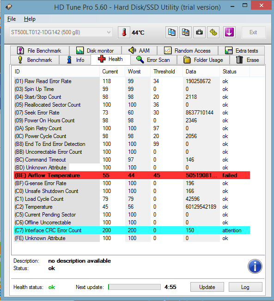Screen dimensions: 274x301
Task: Open the options gear icon
Action: point(213,32)
